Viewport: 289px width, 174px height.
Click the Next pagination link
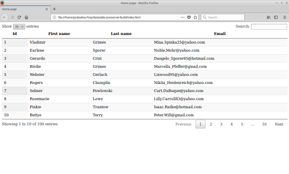coord(279,124)
